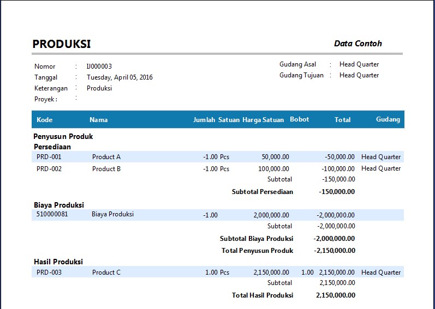Click the Bobot column header
The height and width of the screenshot is (309, 435).
click(x=299, y=119)
